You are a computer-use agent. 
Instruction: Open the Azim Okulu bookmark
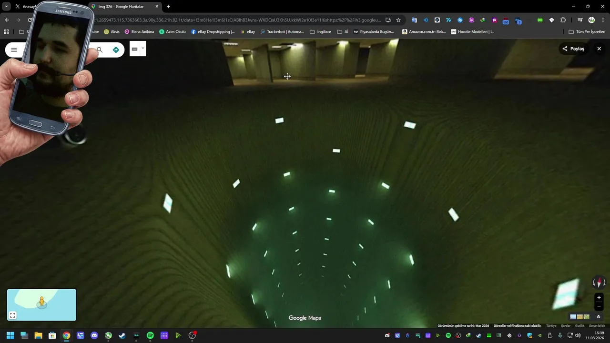173,32
